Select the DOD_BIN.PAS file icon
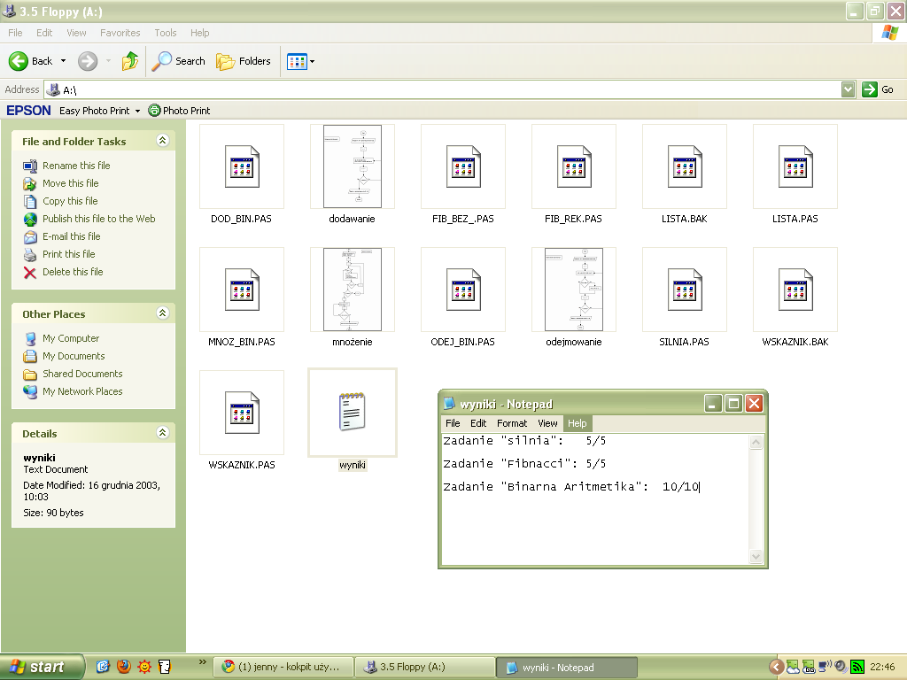 click(x=242, y=166)
